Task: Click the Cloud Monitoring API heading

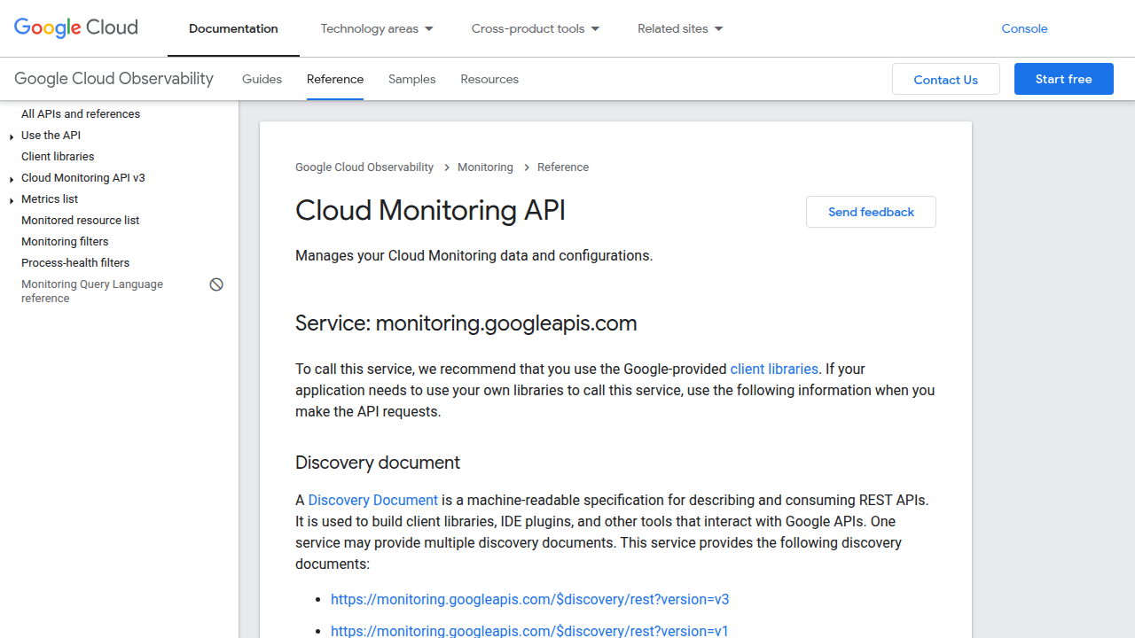Action: pos(430,210)
